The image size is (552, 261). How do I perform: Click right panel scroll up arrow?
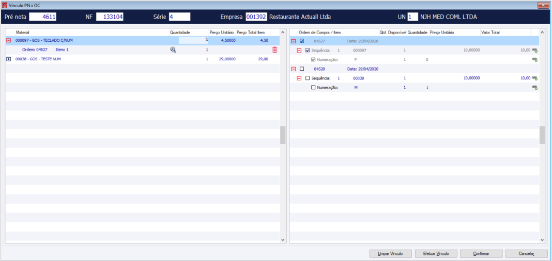pos(542,32)
